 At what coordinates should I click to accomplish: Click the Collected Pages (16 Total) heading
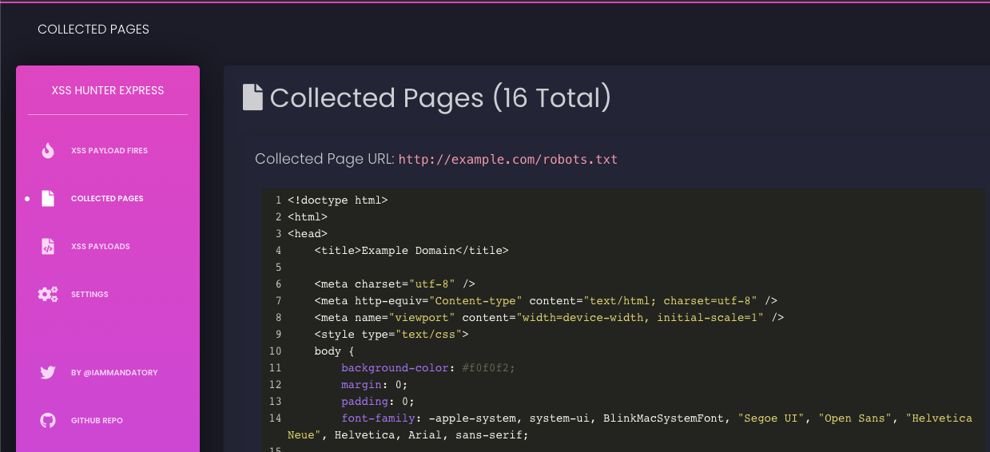440,97
